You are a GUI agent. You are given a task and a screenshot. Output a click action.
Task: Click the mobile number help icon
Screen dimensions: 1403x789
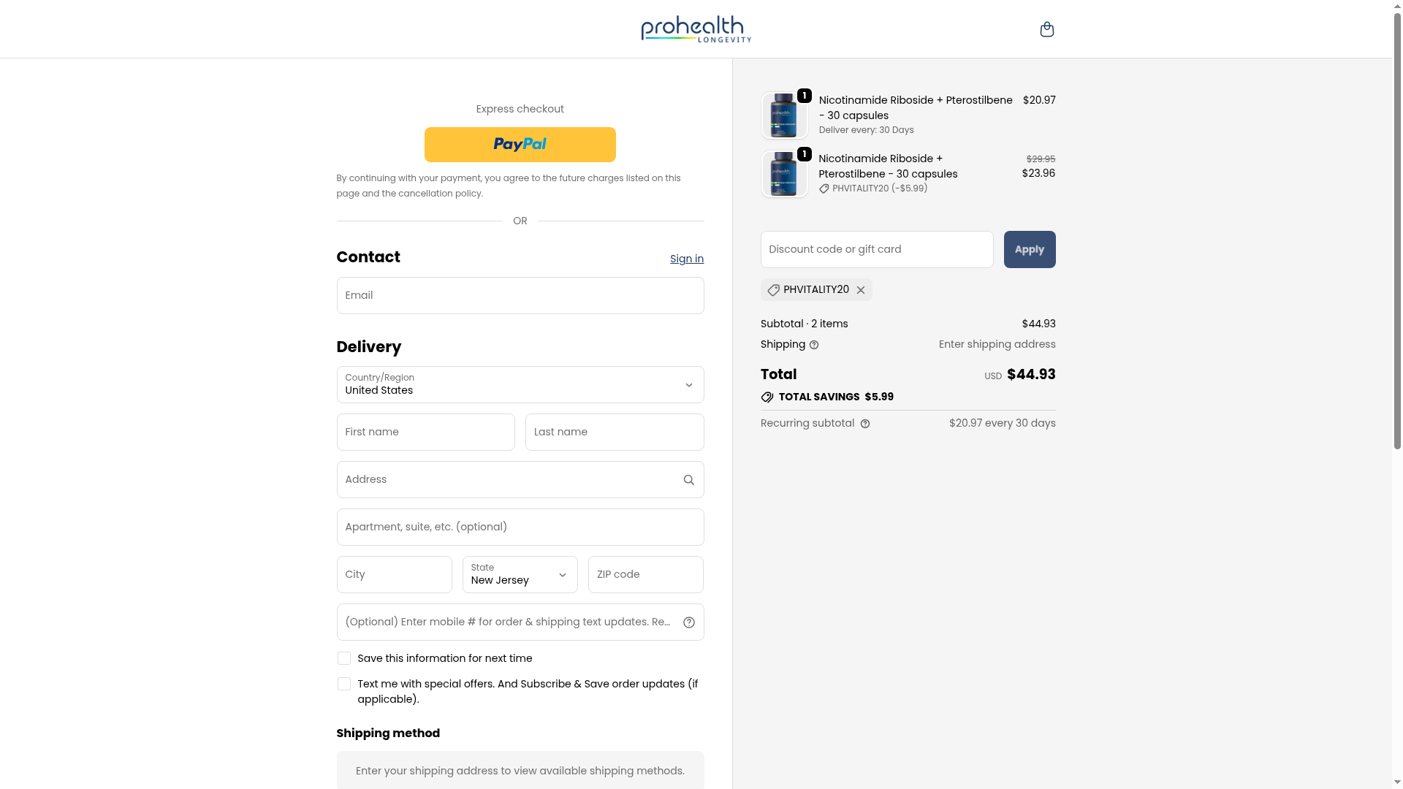click(688, 622)
